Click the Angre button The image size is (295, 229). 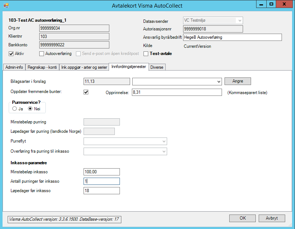pos(238,81)
